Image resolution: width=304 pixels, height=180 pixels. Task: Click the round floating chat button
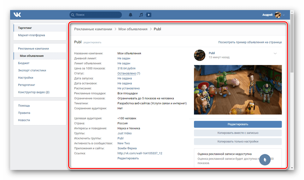click(x=265, y=160)
